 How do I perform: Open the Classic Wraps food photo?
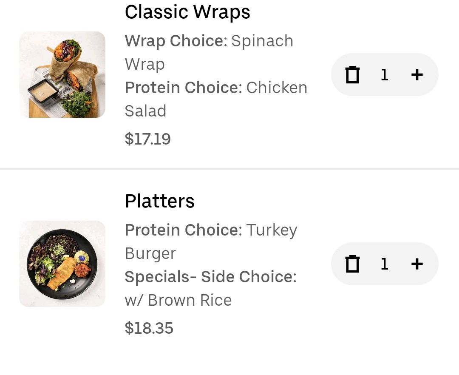[62, 75]
